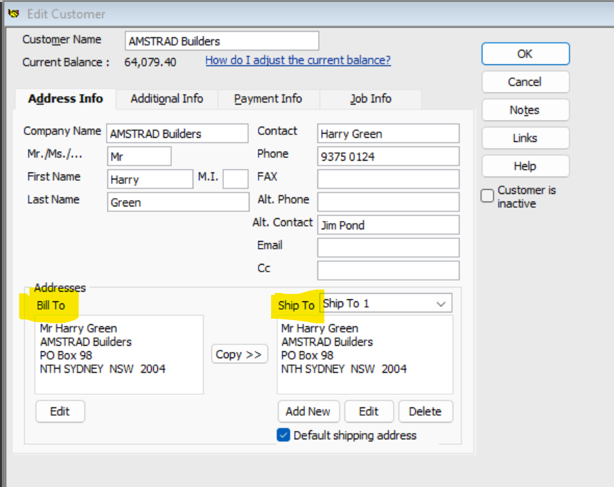Open 'How do I adjust the current balance?' link
Viewport: 614px width, 487px height.
(x=298, y=60)
